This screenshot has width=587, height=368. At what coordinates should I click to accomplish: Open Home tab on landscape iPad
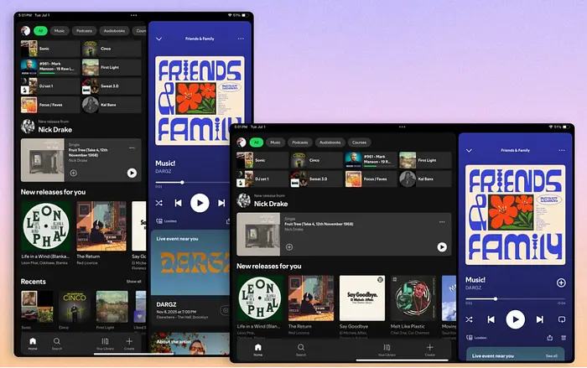pos(258,350)
